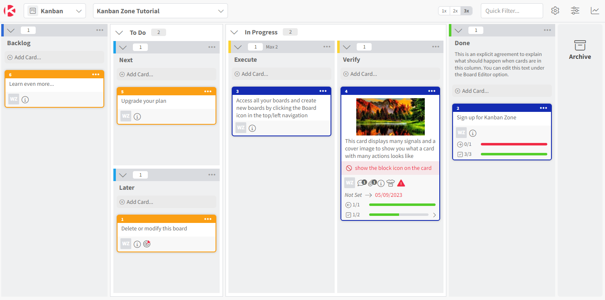This screenshot has width=605, height=300.
Task: Collapse the To Do column group
Action: (119, 32)
